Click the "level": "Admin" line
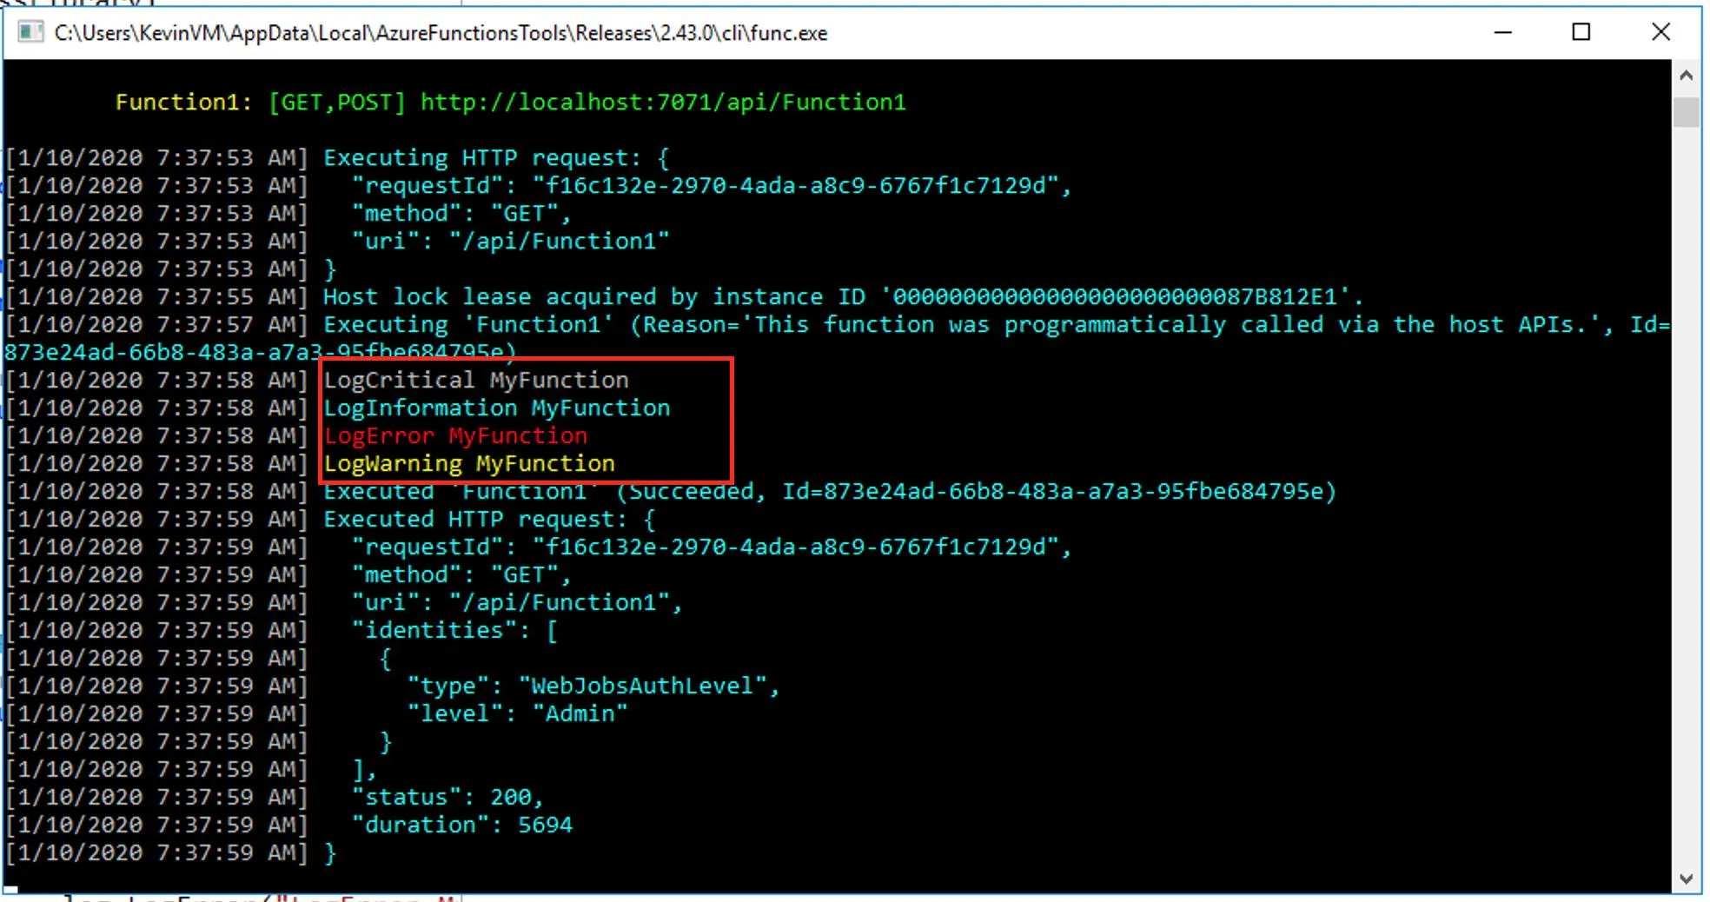Image resolution: width=1710 pixels, height=902 pixels. coord(517,714)
